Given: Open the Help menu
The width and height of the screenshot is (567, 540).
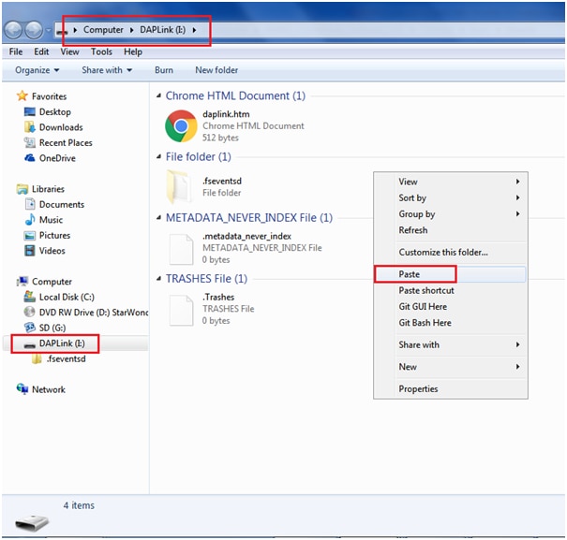Looking at the screenshot, I should click(133, 51).
